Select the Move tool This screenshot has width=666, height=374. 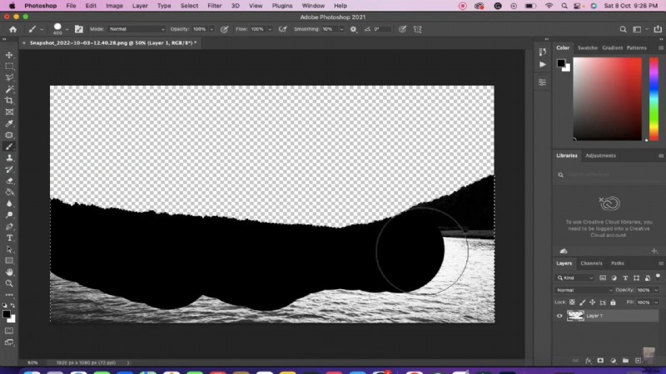[x=9, y=55]
